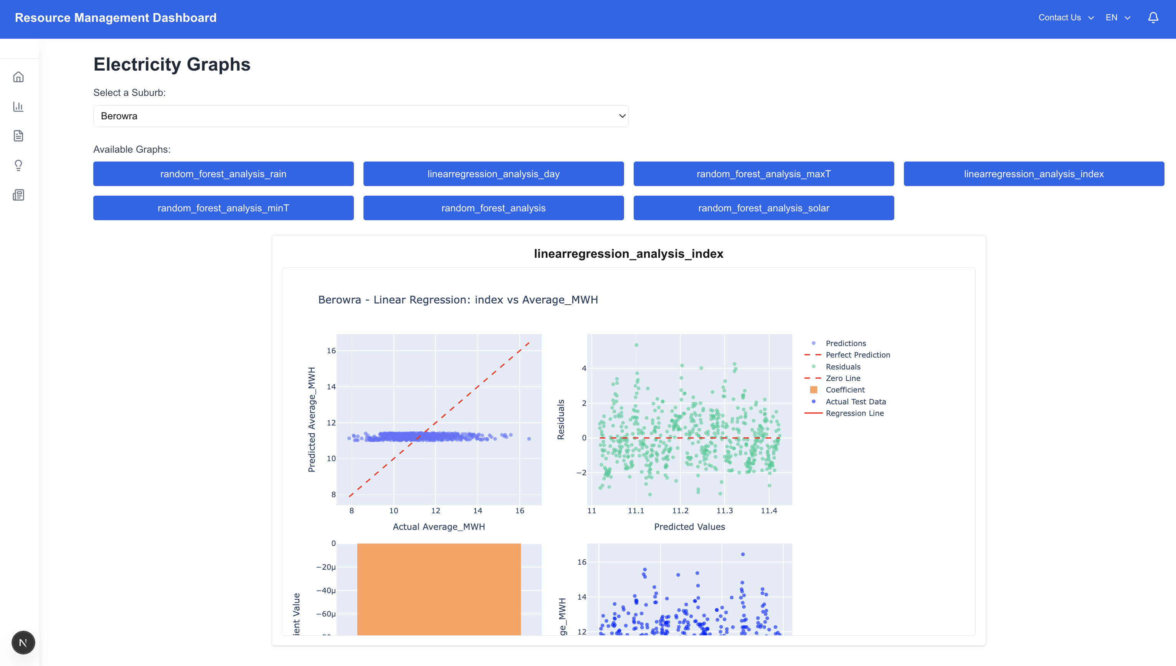Click the Resource Management Dashboard title
Screen dimensions: 1176x666
pos(116,17)
